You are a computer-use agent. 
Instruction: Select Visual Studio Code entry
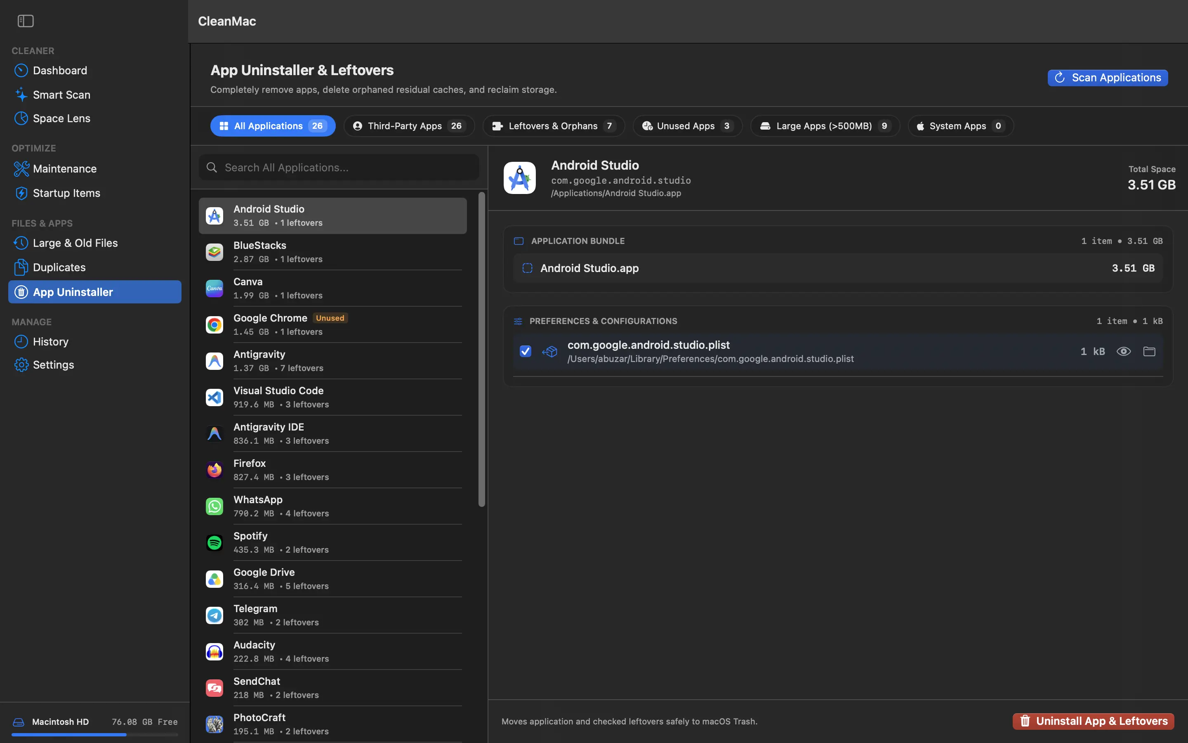click(x=332, y=398)
